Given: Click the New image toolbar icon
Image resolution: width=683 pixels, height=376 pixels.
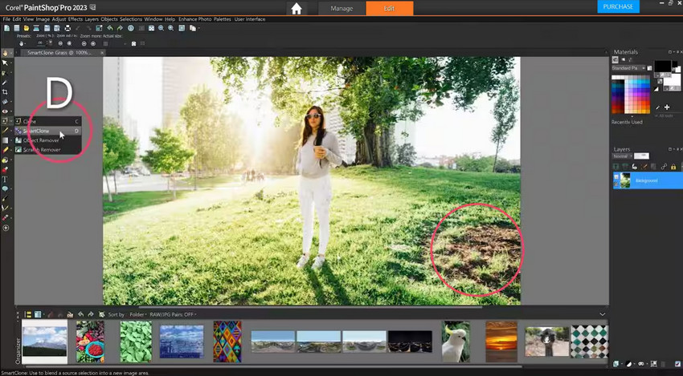Looking at the screenshot, I should (6, 28).
